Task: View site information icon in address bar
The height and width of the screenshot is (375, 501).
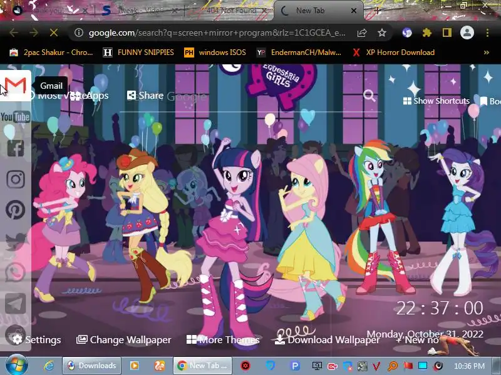Action: pyautogui.click(x=79, y=32)
